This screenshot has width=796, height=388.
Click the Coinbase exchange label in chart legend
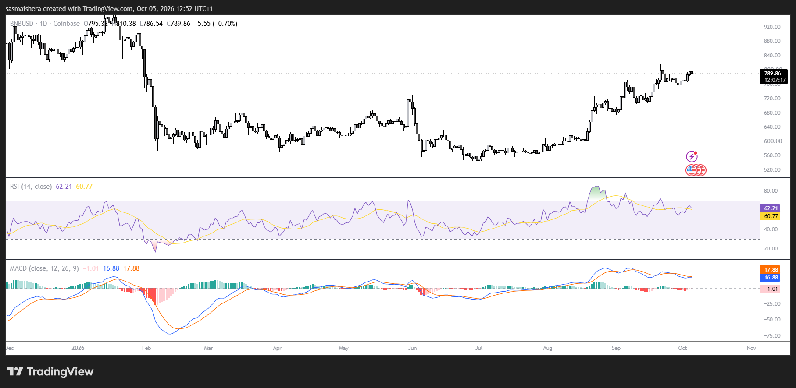[x=67, y=24]
